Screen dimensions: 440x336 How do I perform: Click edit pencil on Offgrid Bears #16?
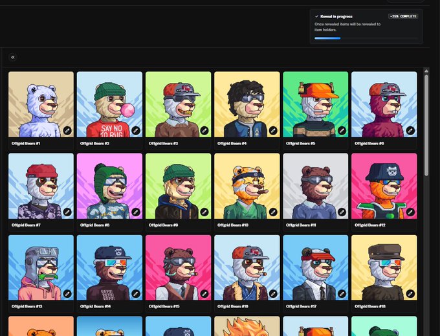[x=273, y=294]
